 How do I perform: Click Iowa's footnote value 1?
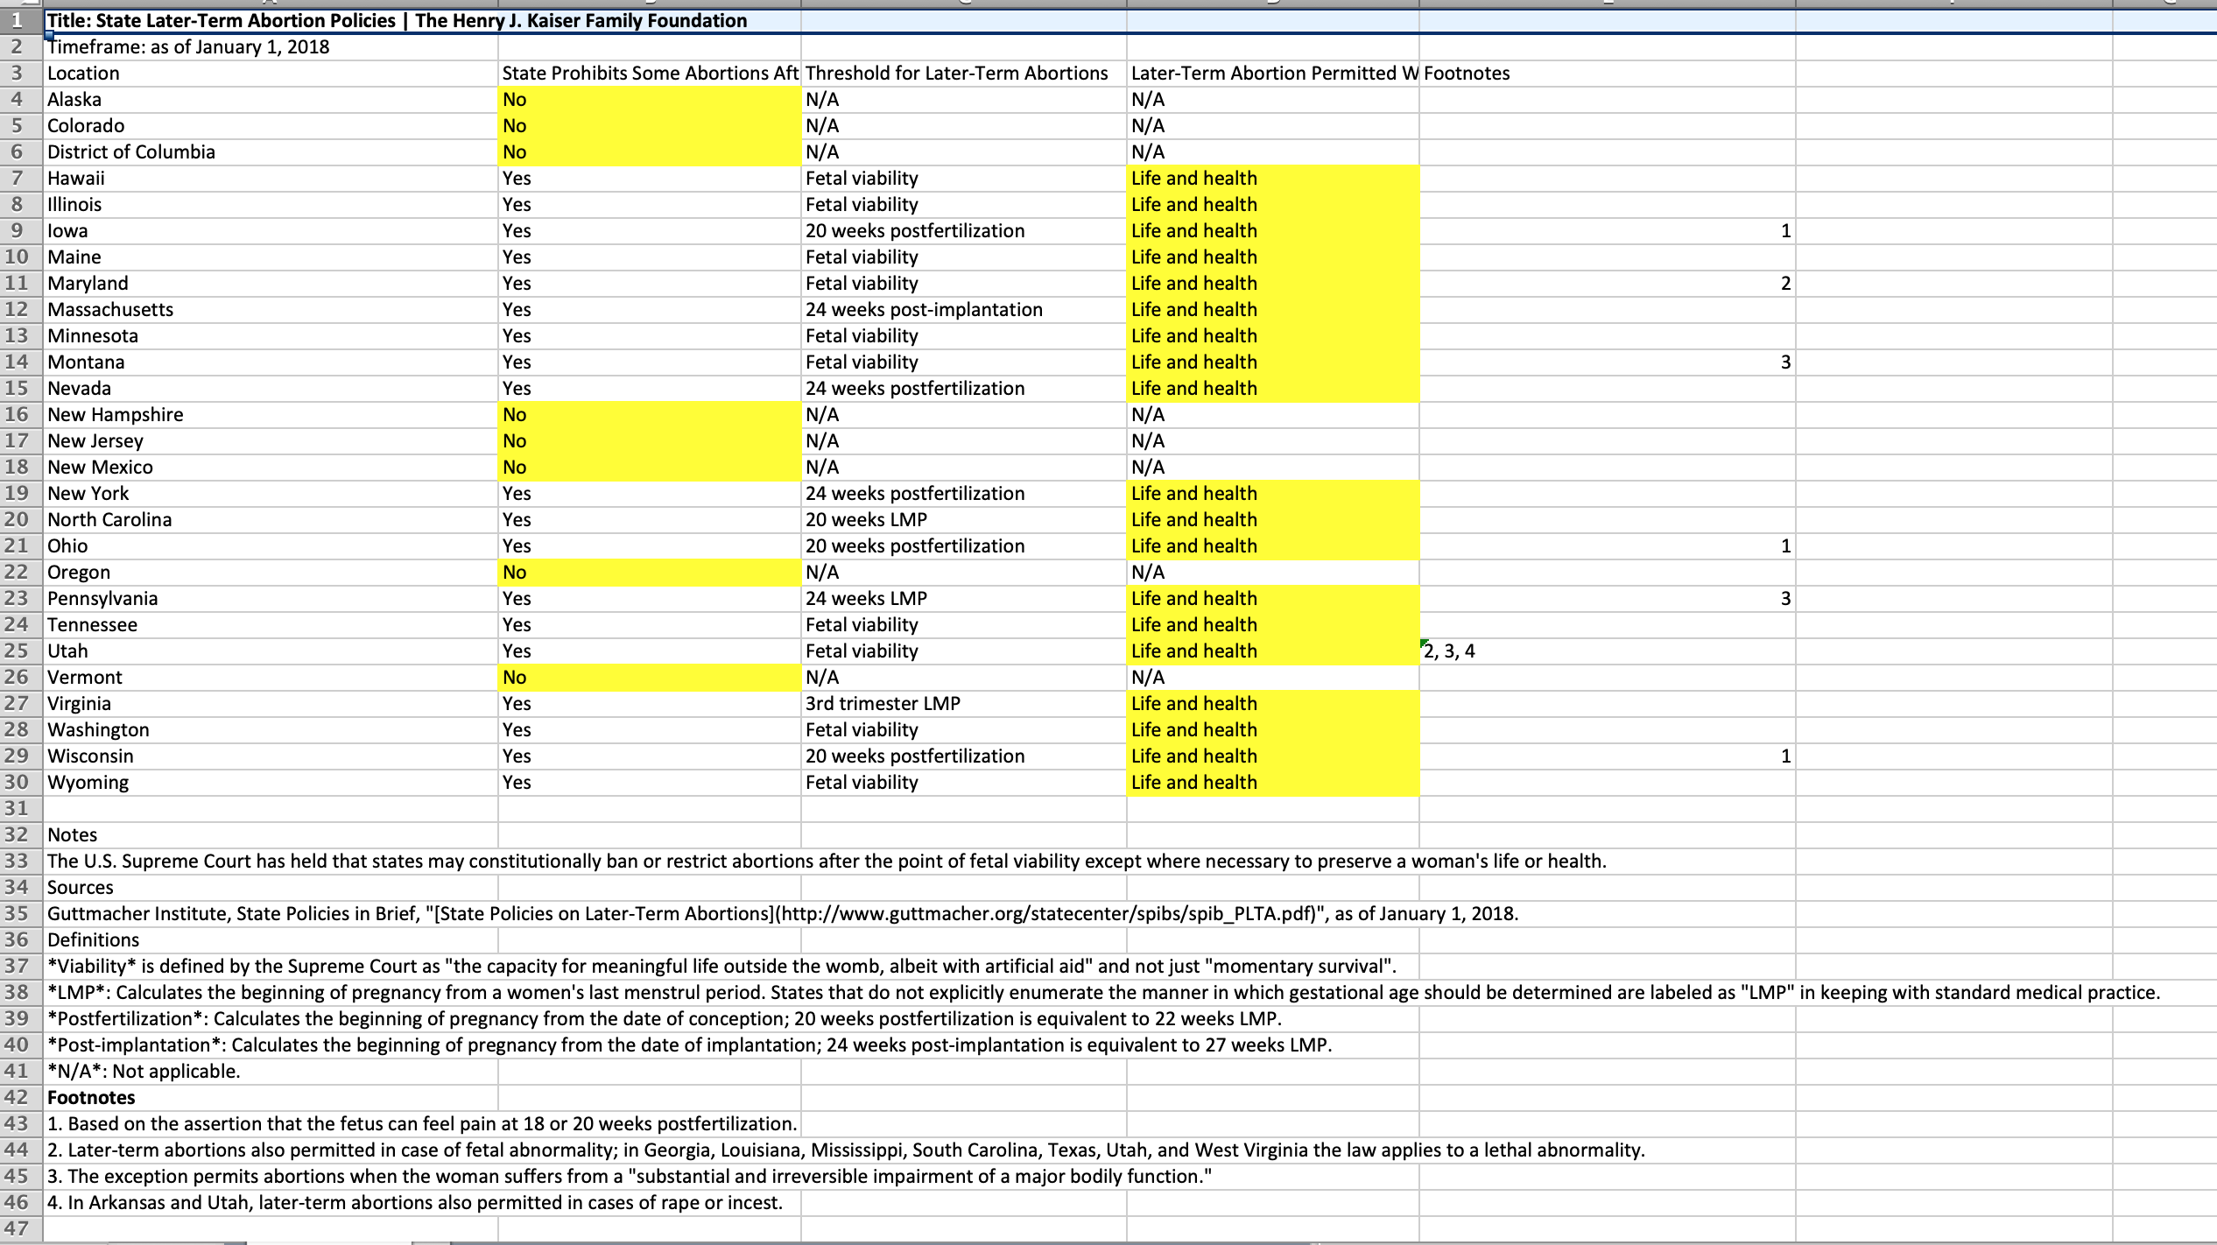click(1607, 231)
